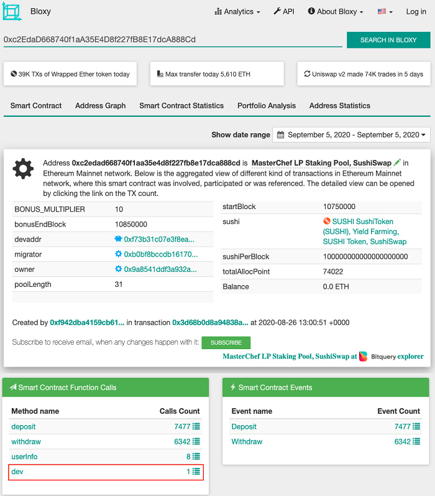Click the large gear smart contract icon

[x=23, y=169]
